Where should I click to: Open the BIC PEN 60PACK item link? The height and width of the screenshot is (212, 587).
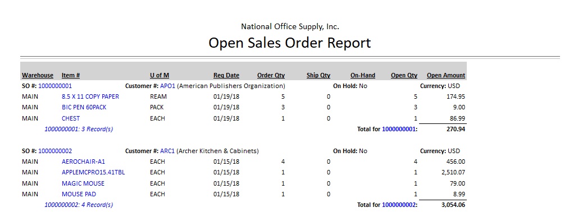tap(84, 107)
